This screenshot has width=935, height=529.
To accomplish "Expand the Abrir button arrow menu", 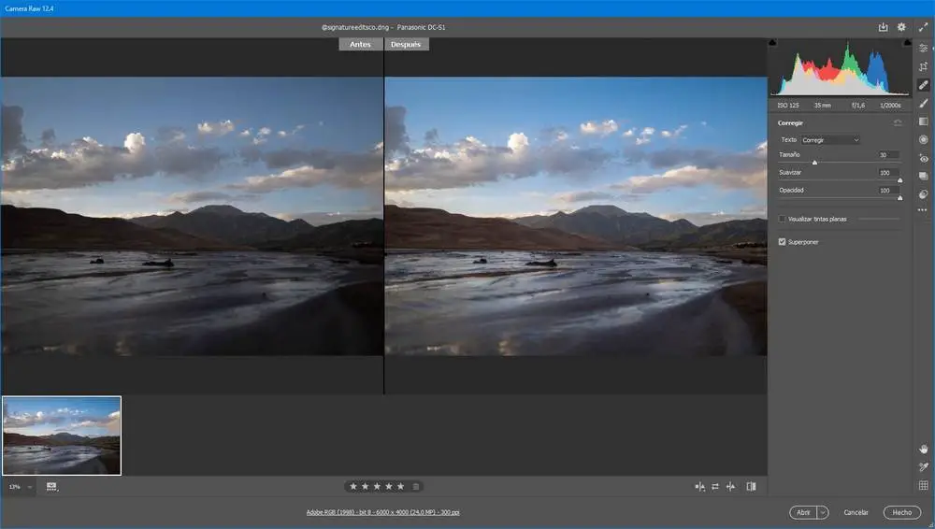I will coord(823,512).
